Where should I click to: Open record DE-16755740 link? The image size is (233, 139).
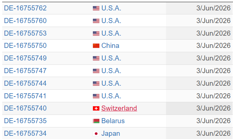click(25, 108)
